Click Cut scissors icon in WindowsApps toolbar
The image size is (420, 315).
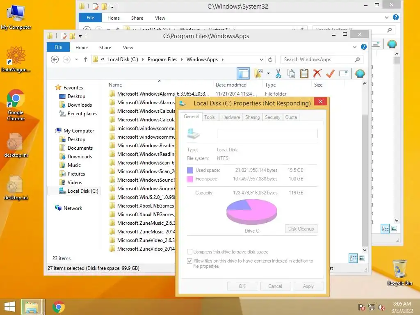coord(278,73)
